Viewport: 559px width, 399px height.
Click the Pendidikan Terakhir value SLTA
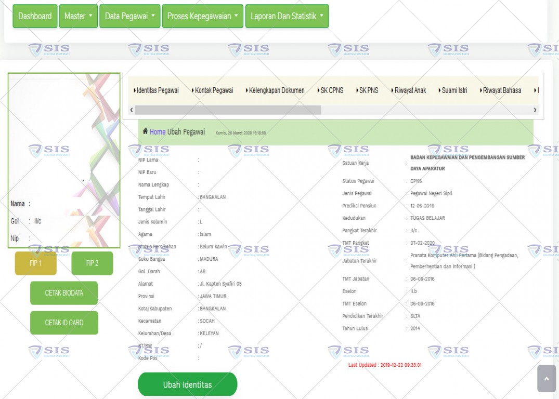click(415, 316)
